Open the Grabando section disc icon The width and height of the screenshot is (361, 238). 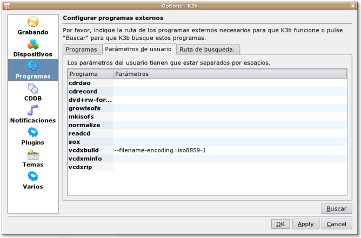tap(33, 22)
